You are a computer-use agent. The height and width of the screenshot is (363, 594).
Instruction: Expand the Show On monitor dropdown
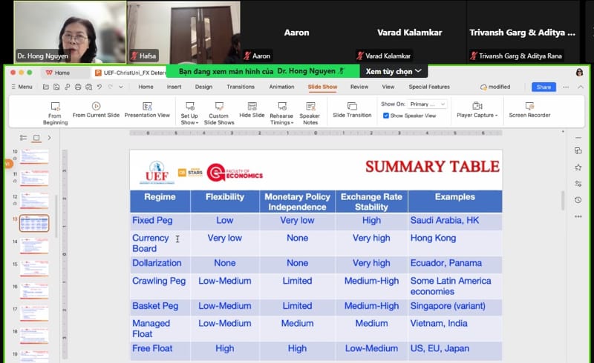point(428,104)
